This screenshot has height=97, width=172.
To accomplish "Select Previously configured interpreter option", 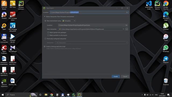I will 45,39.
